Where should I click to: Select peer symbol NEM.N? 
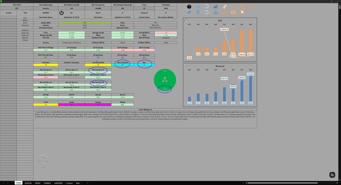tap(25, 20)
